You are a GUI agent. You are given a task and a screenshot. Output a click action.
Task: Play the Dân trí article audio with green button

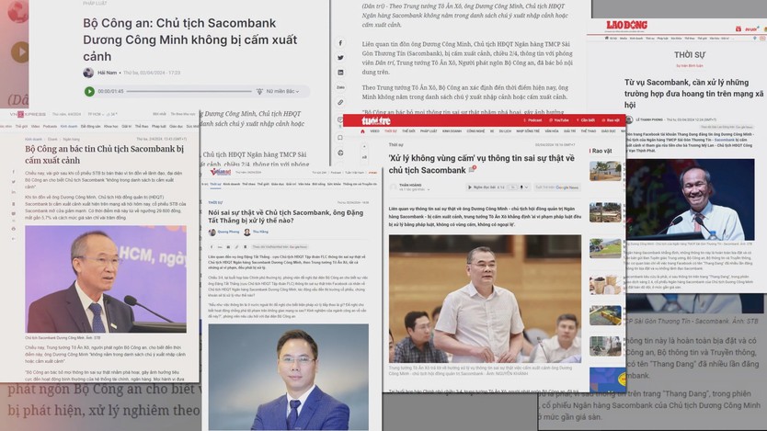click(x=89, y=91)
